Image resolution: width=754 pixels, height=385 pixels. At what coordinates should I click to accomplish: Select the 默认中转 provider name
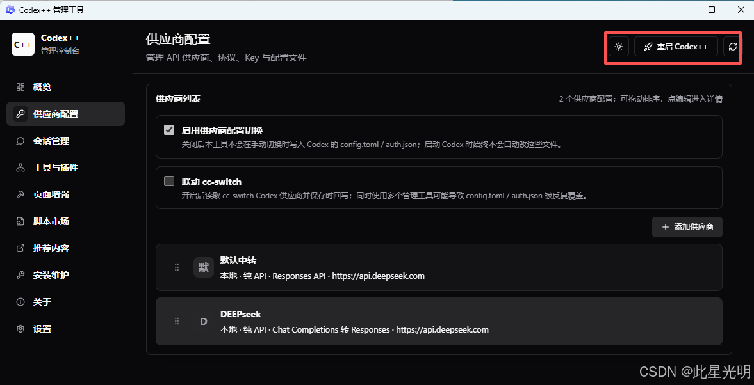238,260
